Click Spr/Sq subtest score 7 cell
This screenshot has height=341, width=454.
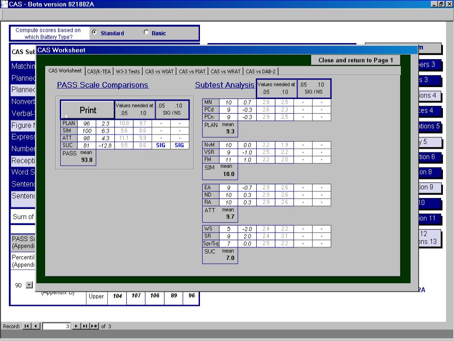pyautogui.click(x=228, y=244)
